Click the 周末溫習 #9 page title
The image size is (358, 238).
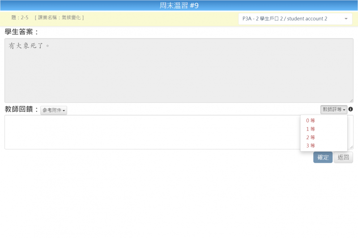[179, 5]
